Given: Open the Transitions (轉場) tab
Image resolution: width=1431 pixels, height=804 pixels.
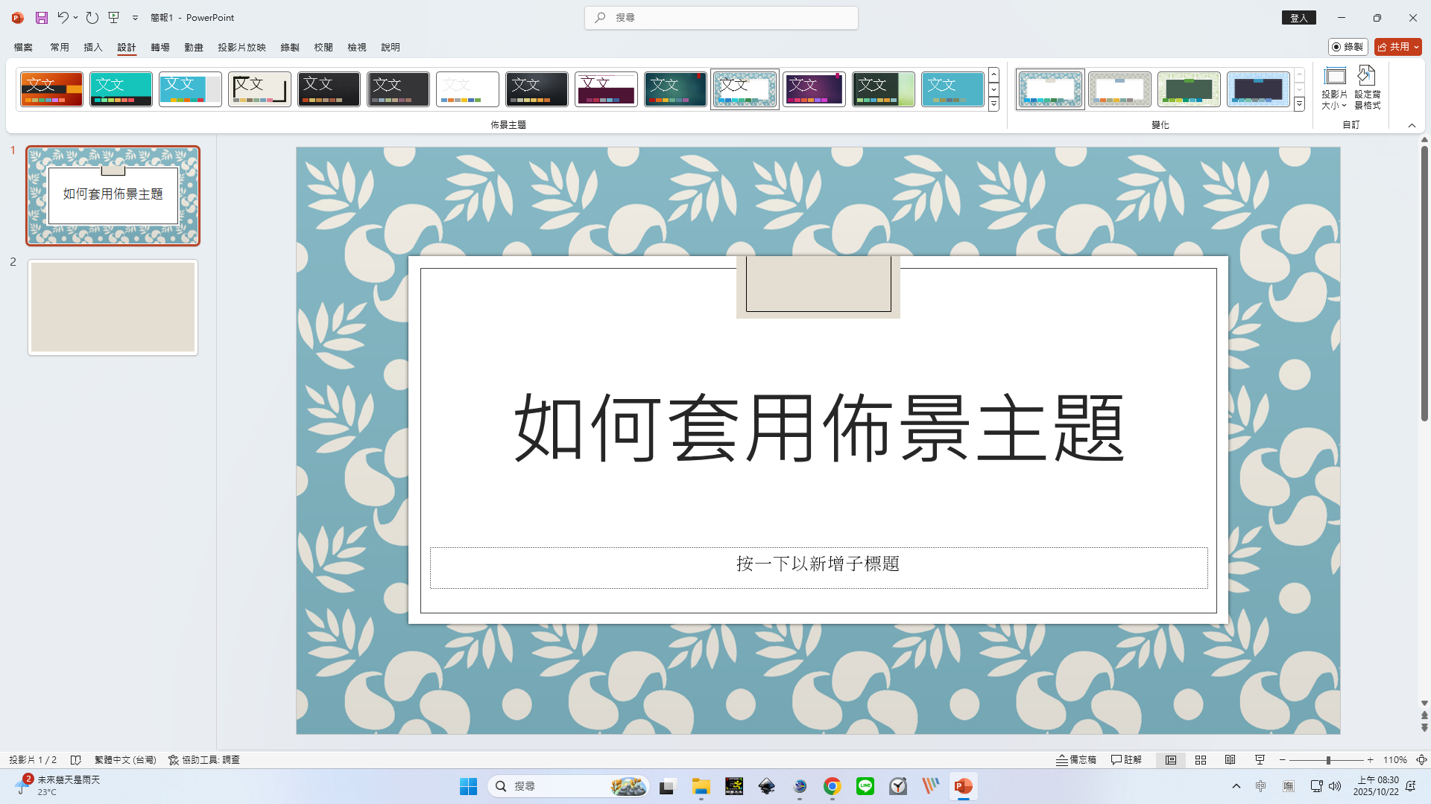Looking at the screenshot, I should (160, 47).
